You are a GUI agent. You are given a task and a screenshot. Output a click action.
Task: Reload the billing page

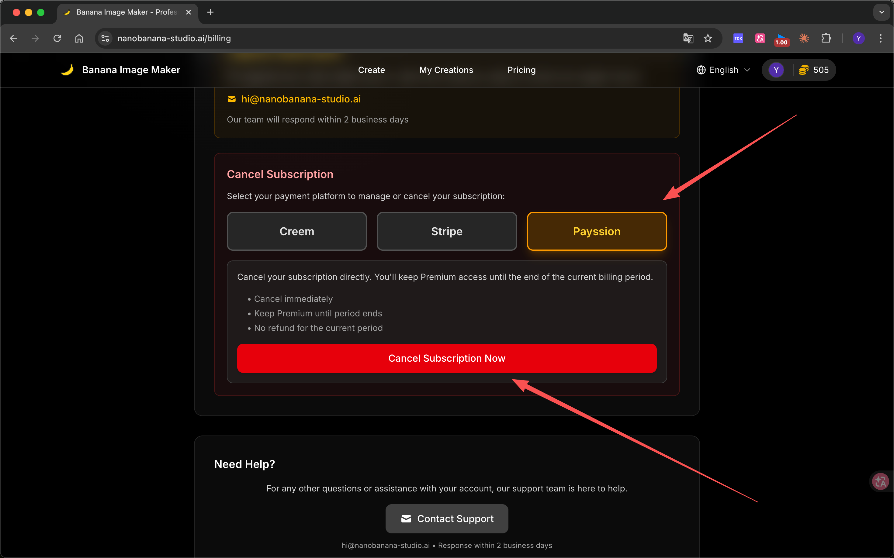coord(57,38)
